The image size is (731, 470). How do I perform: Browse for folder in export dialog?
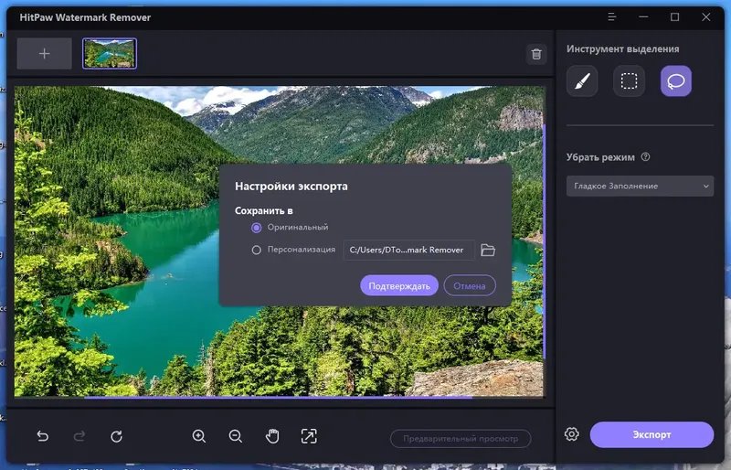click(x=488, y=251)
